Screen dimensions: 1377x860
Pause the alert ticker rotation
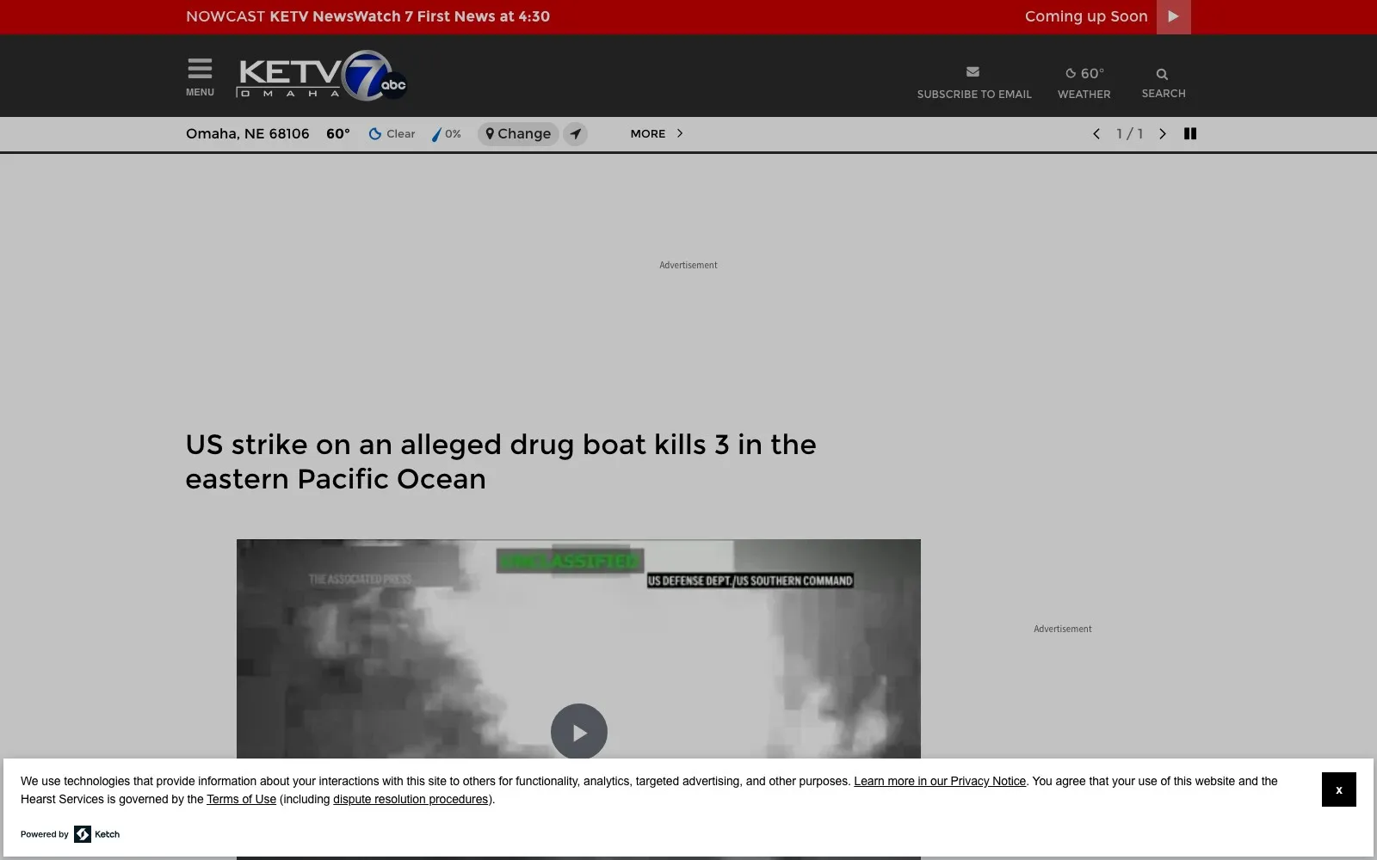tap(1190, 133)
